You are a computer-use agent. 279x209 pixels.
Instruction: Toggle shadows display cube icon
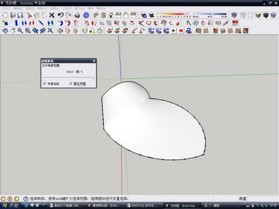(151, 15)
